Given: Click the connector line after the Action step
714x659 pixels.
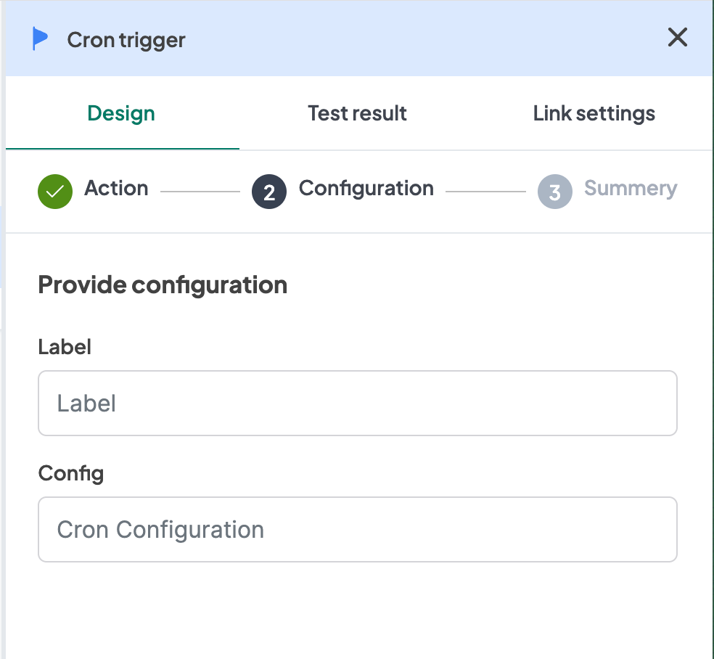Looking at the screenshot, I should (200, 192).
